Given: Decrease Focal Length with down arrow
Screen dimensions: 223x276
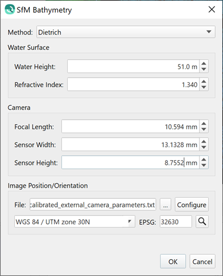Looking at the screenshot, I should click(x=204, y=129).
